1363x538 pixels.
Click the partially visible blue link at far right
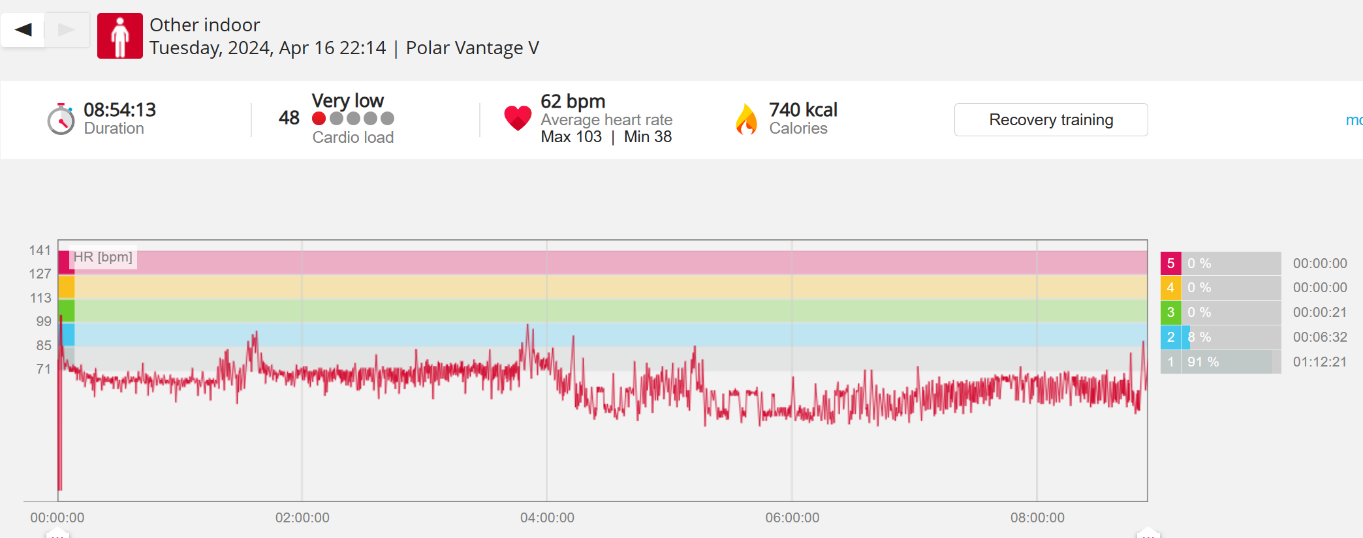click(1354, 120)
